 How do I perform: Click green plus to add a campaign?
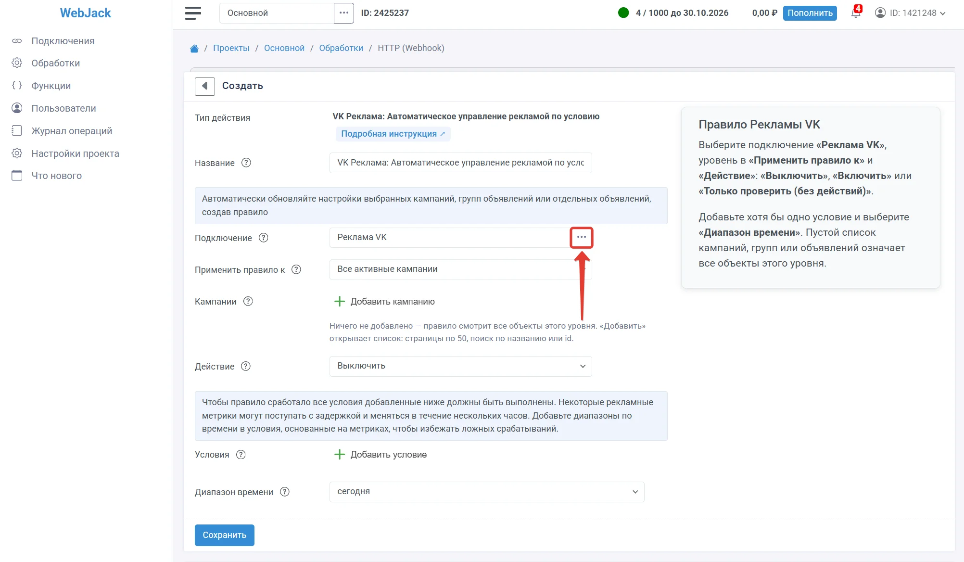[340, 302]
